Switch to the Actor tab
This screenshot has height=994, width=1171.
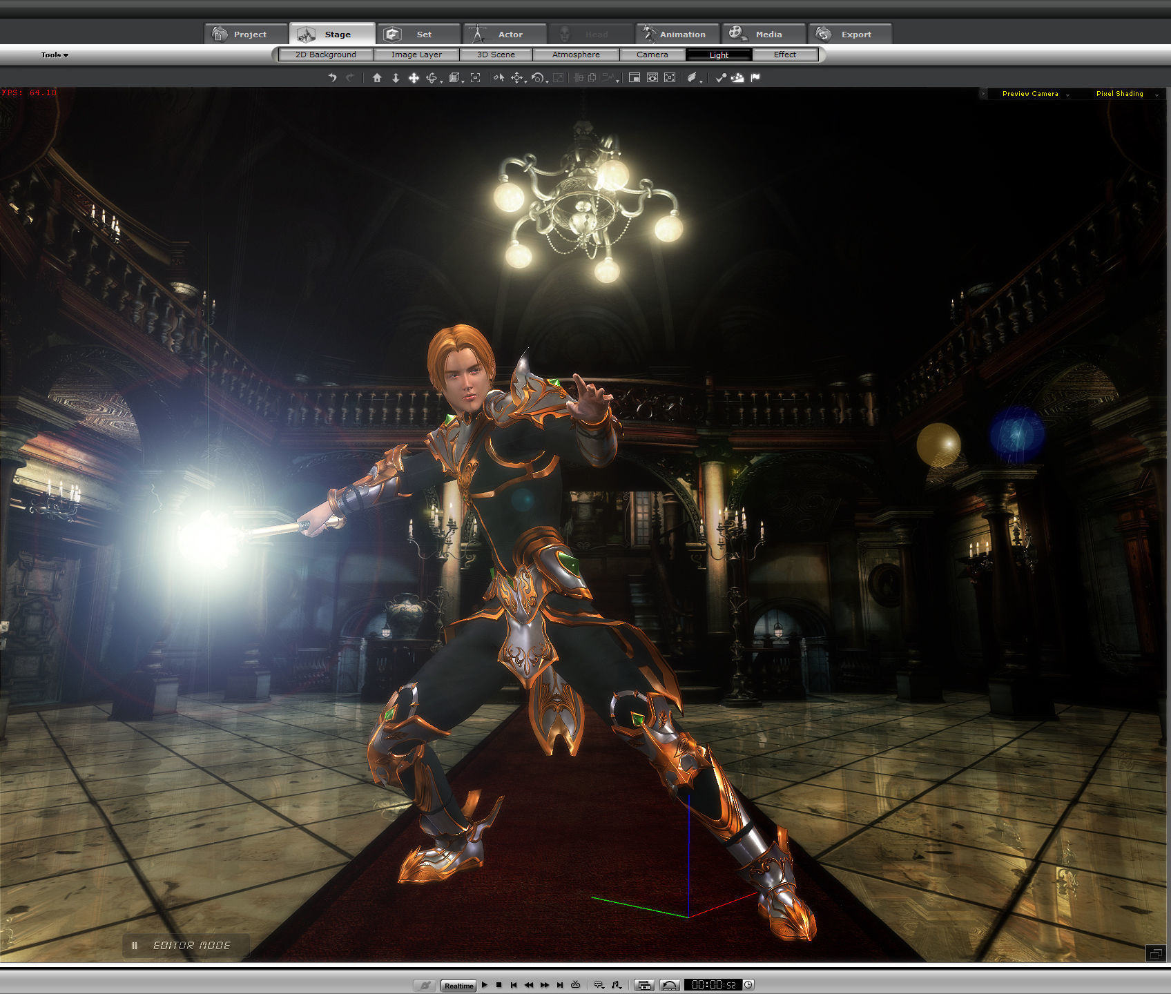click(x=505, y=34)
